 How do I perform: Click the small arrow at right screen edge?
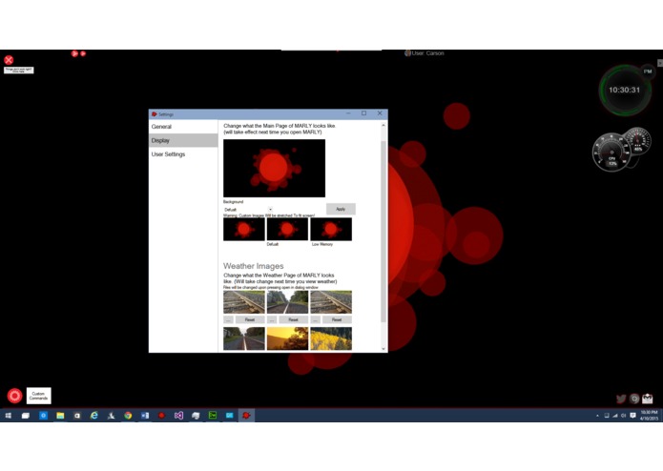coord(660,63)
